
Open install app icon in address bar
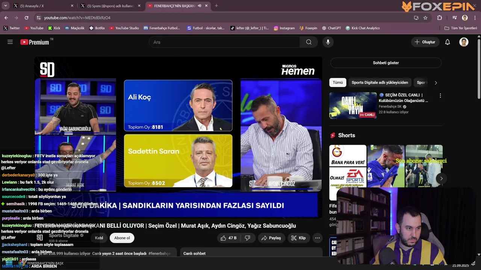click(x=416, y=18)
